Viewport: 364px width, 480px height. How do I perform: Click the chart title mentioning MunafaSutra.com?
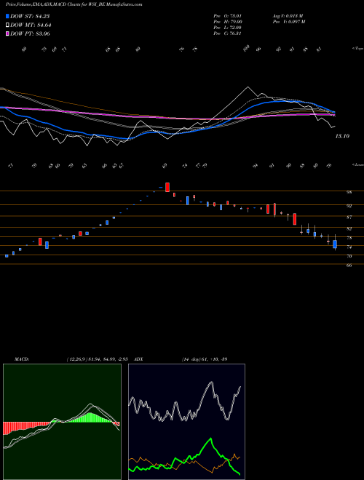(x=74, y=5)
